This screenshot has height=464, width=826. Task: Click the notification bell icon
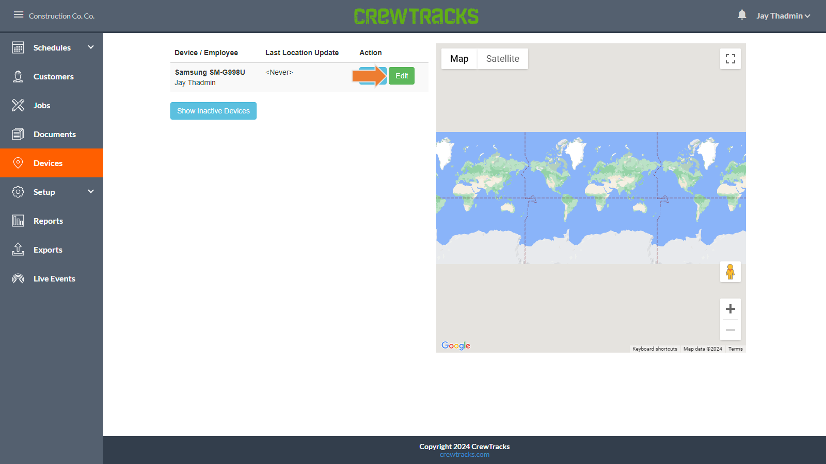742,15
